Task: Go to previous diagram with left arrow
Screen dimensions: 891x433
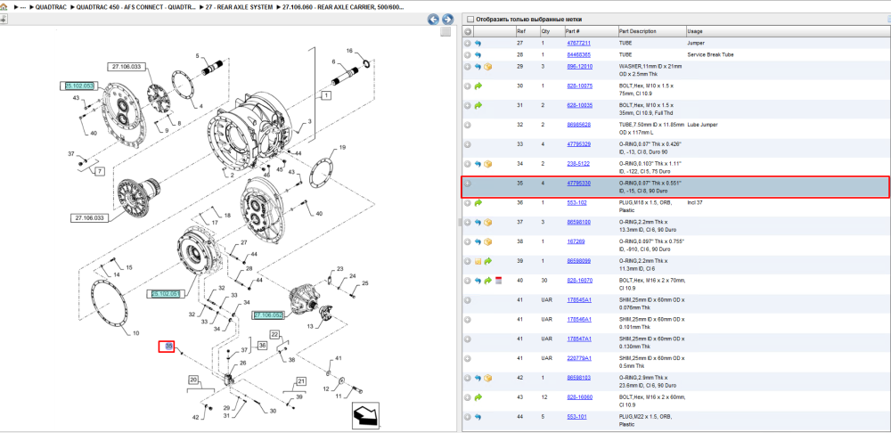Action: tap(433, 20)
